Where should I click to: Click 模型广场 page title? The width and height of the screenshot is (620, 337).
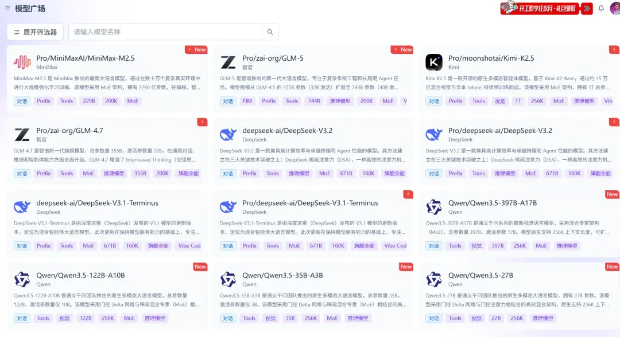tap(30, 8)
